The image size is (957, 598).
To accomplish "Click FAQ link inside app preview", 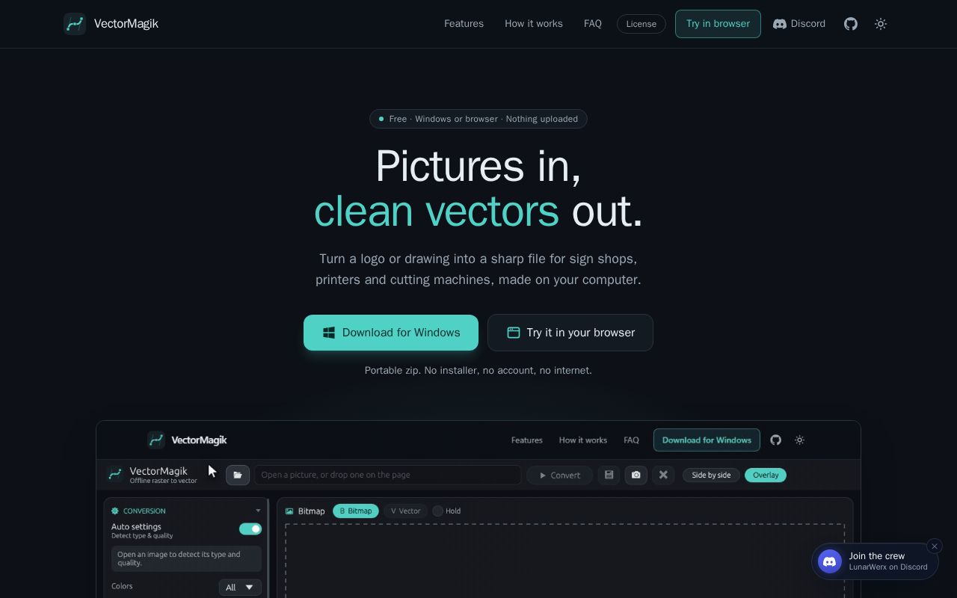I will (x=632, y=440).
